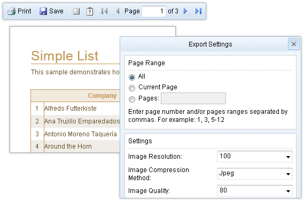The height and width of the screenshot is (201, 304).
Task: Click the Image Quality label
Action: [149, 191]
